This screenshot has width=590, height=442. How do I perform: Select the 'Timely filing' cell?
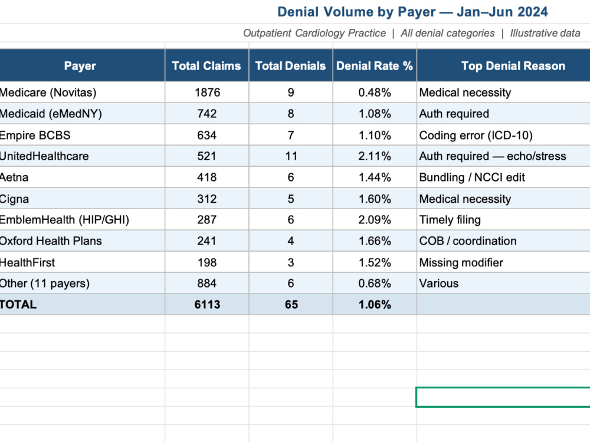point(503,219)
